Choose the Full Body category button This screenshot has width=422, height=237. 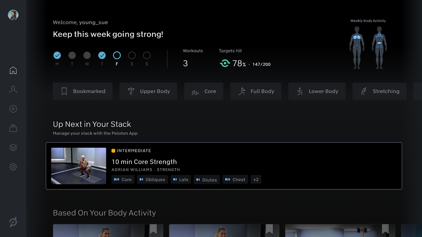(256, 91)
